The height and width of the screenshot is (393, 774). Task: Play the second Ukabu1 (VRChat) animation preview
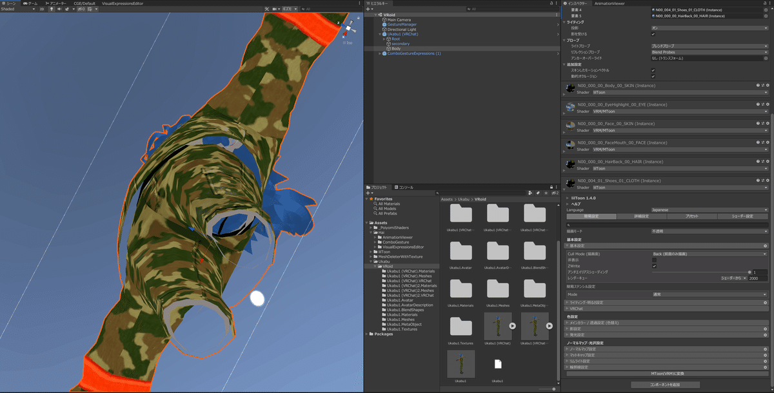(x=550, y=326)
